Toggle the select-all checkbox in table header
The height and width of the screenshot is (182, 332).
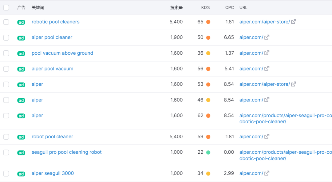point(6,8)
